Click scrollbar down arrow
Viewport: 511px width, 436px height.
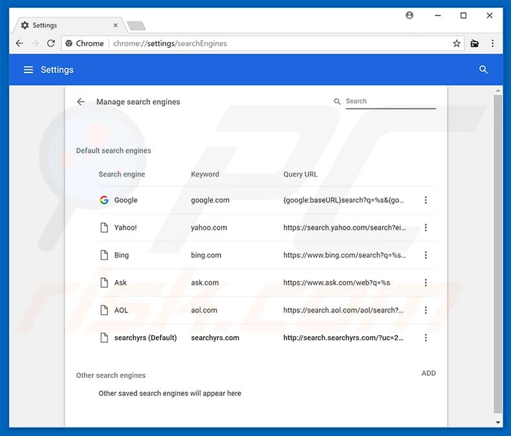pos(498,422)
